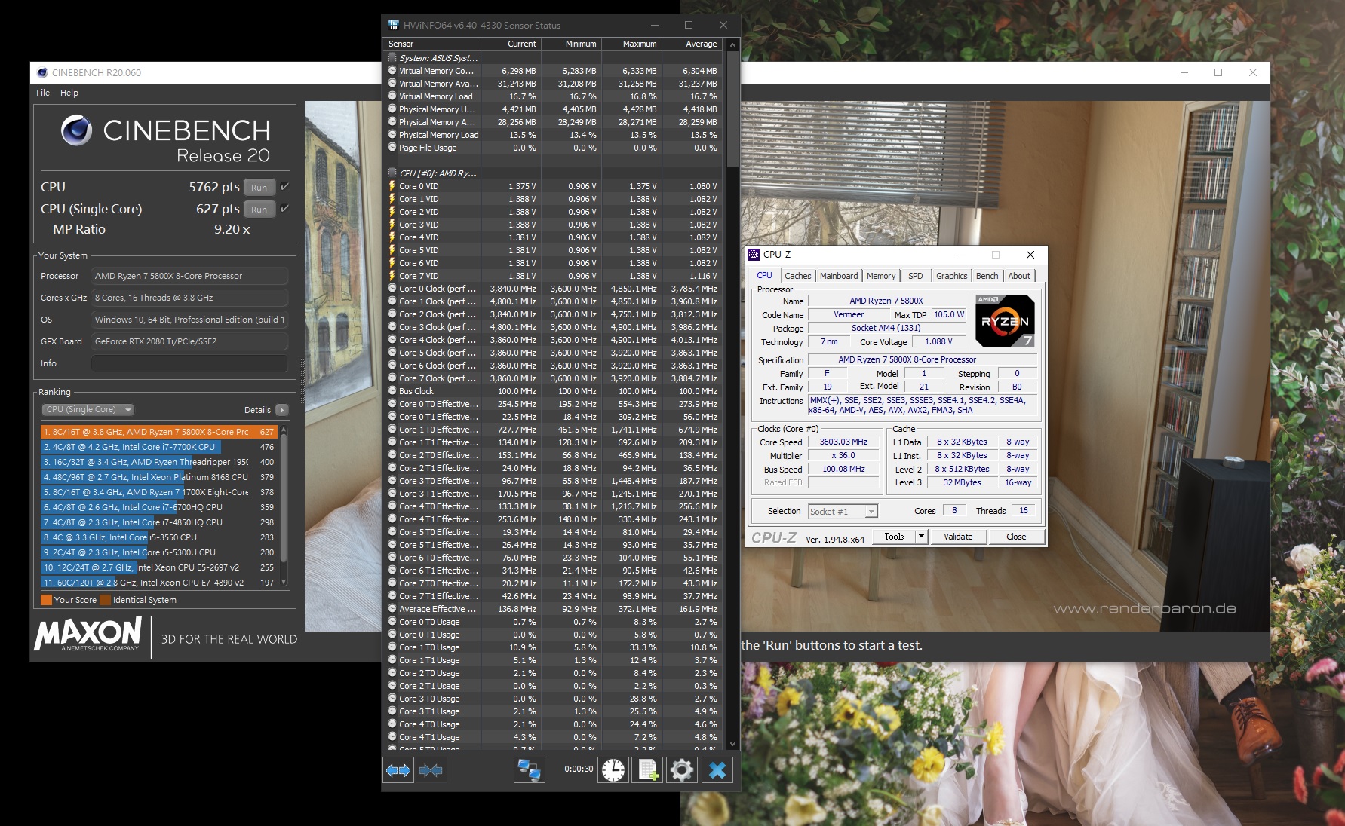Viewport: 1345px width, 826px height.
Task: Switch to the SPD tab in CPU-Z
Action: pyautogui.click(x=916, y=276)
